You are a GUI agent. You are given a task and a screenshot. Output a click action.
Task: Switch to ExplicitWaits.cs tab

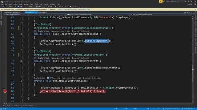pyautogui.click(x=42, y=13)
